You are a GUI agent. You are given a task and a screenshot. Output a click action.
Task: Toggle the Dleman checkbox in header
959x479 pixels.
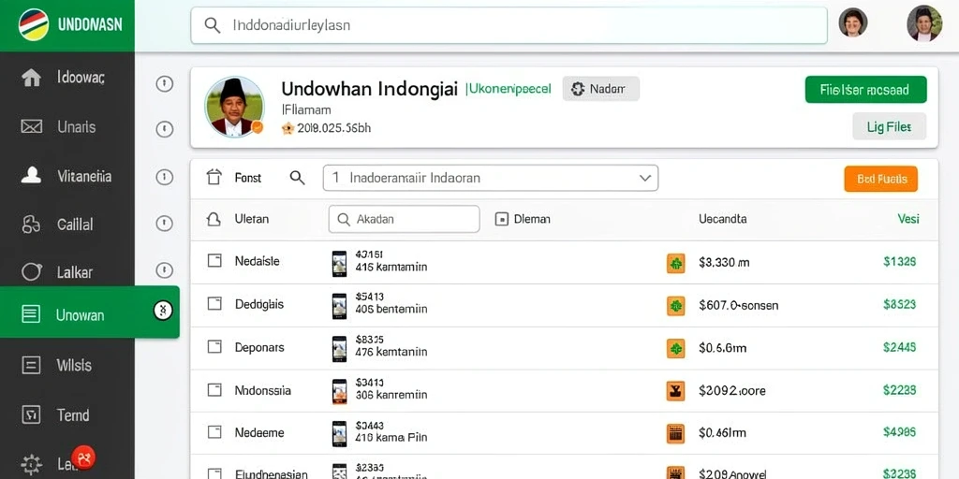[502, 219]
